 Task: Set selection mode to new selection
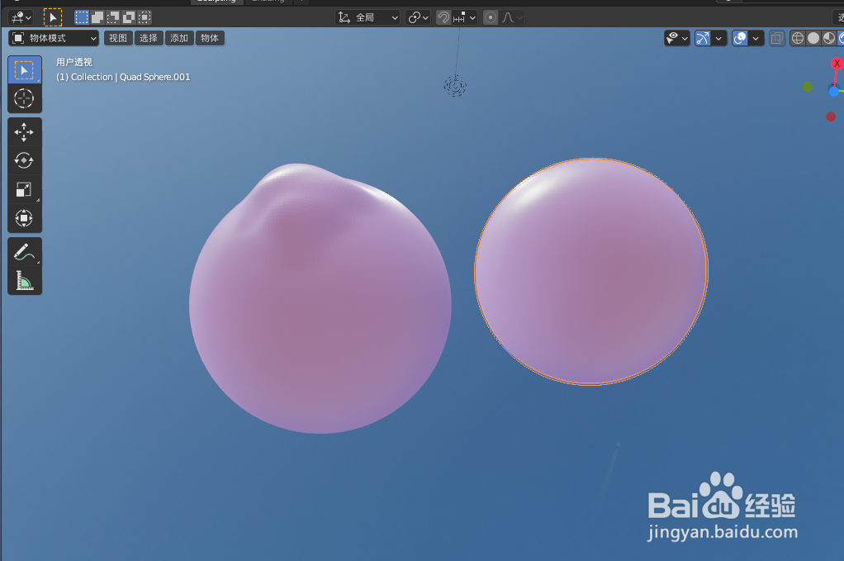tap(81, 18)
